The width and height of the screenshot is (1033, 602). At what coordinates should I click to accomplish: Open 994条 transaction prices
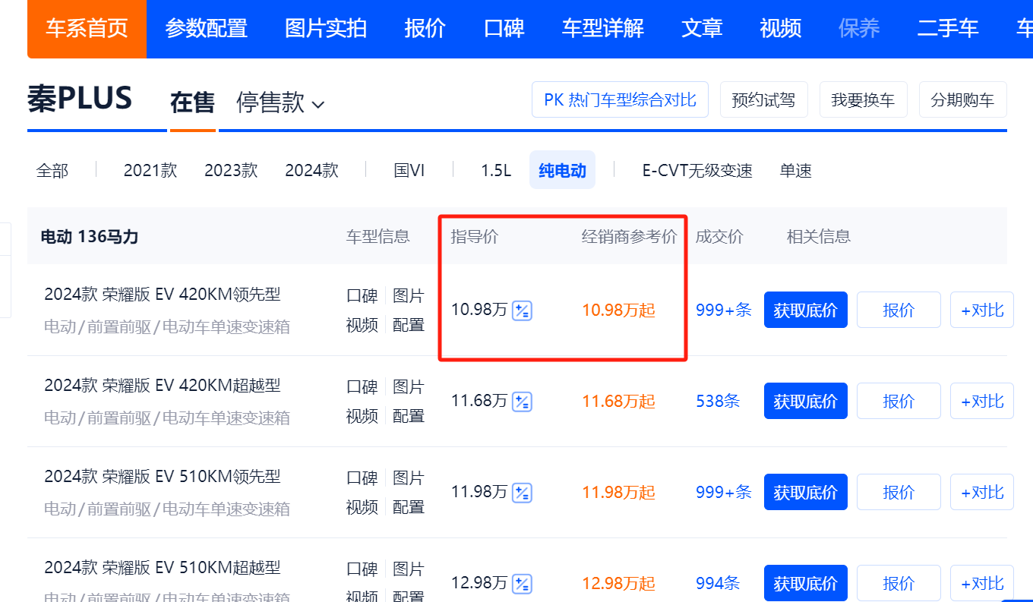[x=718, y=583]
